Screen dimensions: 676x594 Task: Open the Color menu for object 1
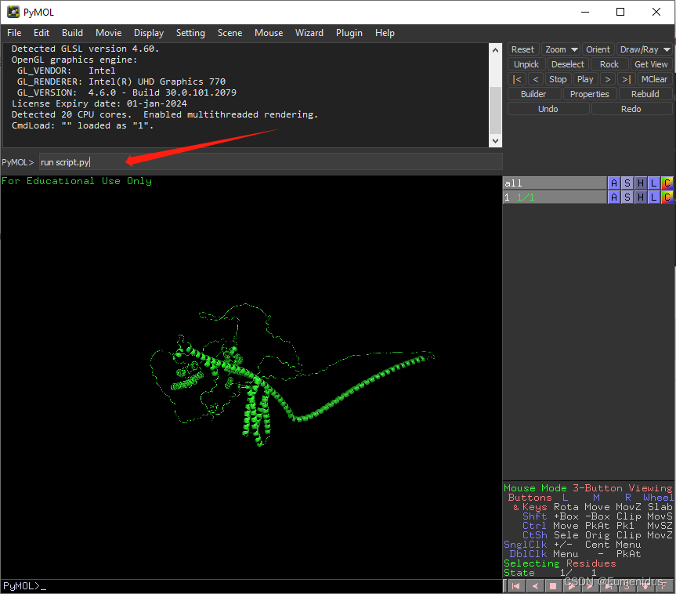coord(667,197)
